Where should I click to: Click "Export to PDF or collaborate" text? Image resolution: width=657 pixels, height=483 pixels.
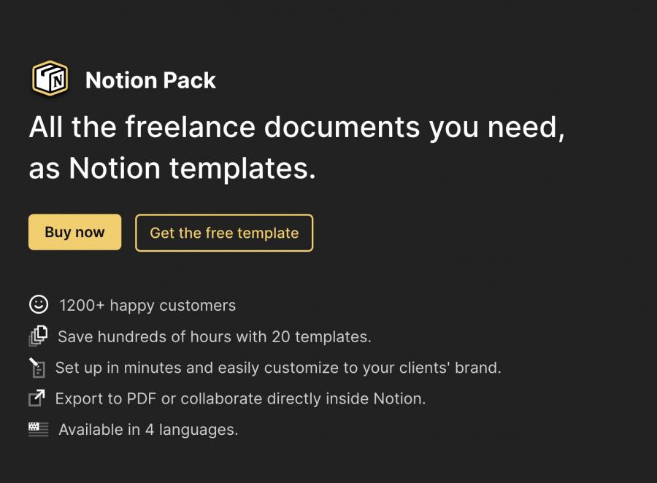[x=240, y=398]
